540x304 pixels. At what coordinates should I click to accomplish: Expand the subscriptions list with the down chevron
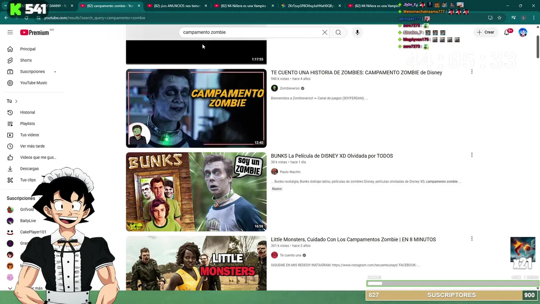point(10,288)
